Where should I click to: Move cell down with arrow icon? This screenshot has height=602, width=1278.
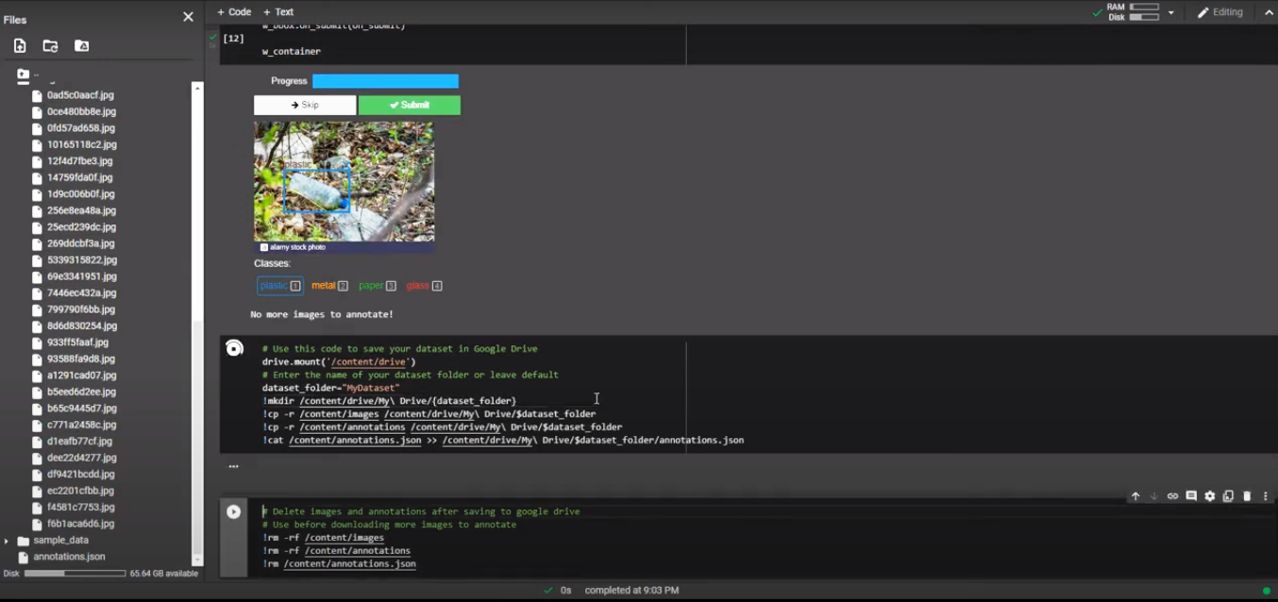(x=1153, y=496)
